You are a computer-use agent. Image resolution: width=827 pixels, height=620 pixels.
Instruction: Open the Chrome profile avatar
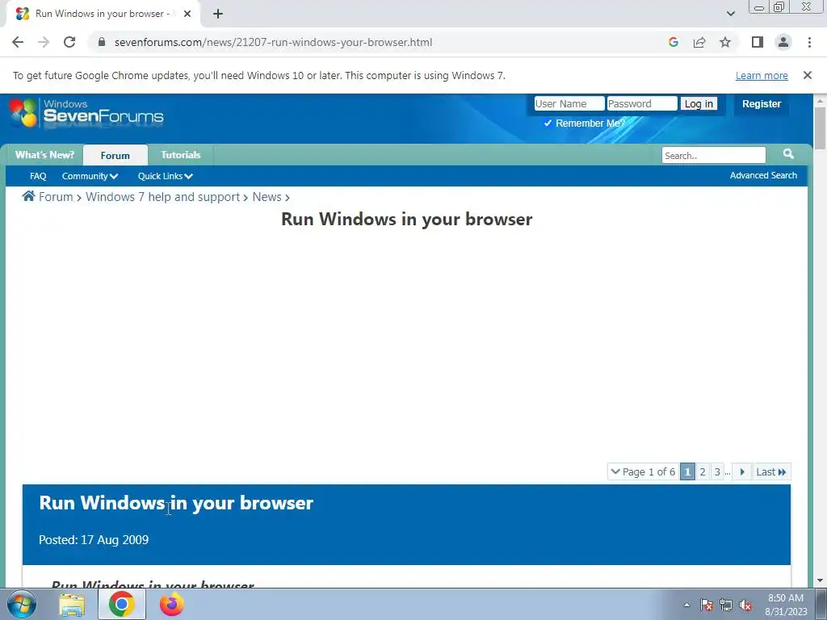[x=783, y=42]
